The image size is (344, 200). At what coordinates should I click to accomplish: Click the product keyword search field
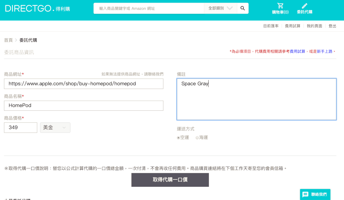tap(148, 8)
